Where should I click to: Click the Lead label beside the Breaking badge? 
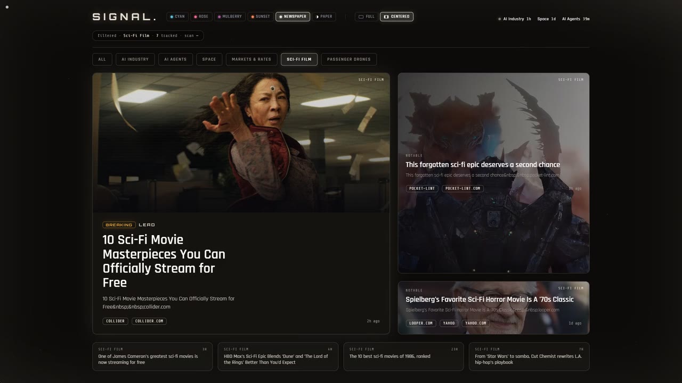coord(147,225)
